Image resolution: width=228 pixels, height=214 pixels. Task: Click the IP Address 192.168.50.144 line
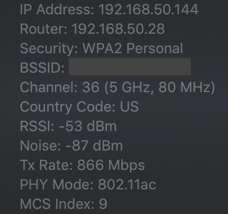point(109,9)
